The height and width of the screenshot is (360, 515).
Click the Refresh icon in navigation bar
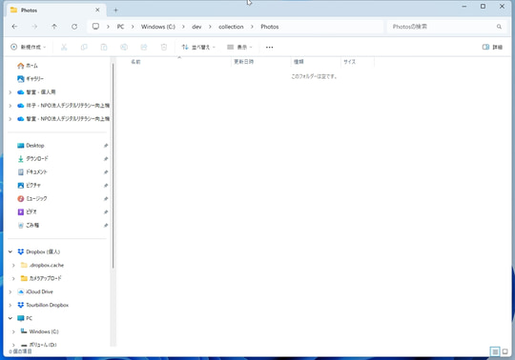click(x=74, y=27)
